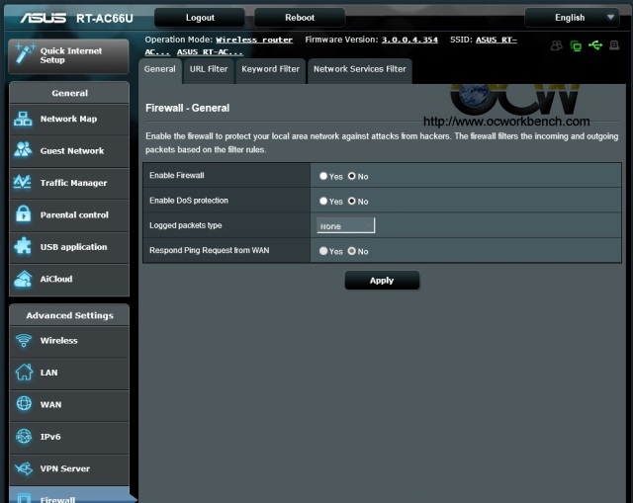Set Enable Firewall to No

[x=352, y=176]
